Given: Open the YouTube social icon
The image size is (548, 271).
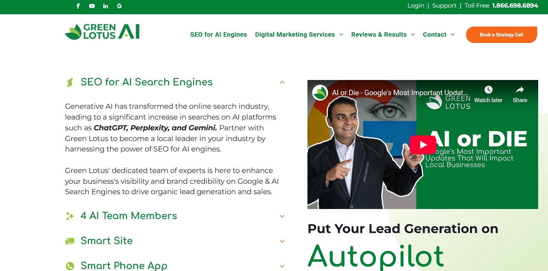Looking at the screenshot, I should 92,6.
